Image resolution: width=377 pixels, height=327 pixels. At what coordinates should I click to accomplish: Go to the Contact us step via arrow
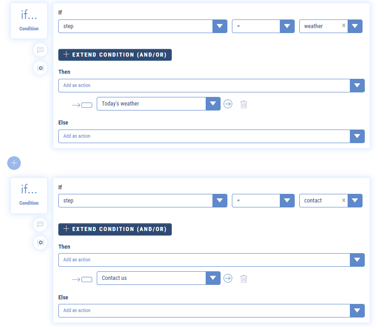coord(228,278)
